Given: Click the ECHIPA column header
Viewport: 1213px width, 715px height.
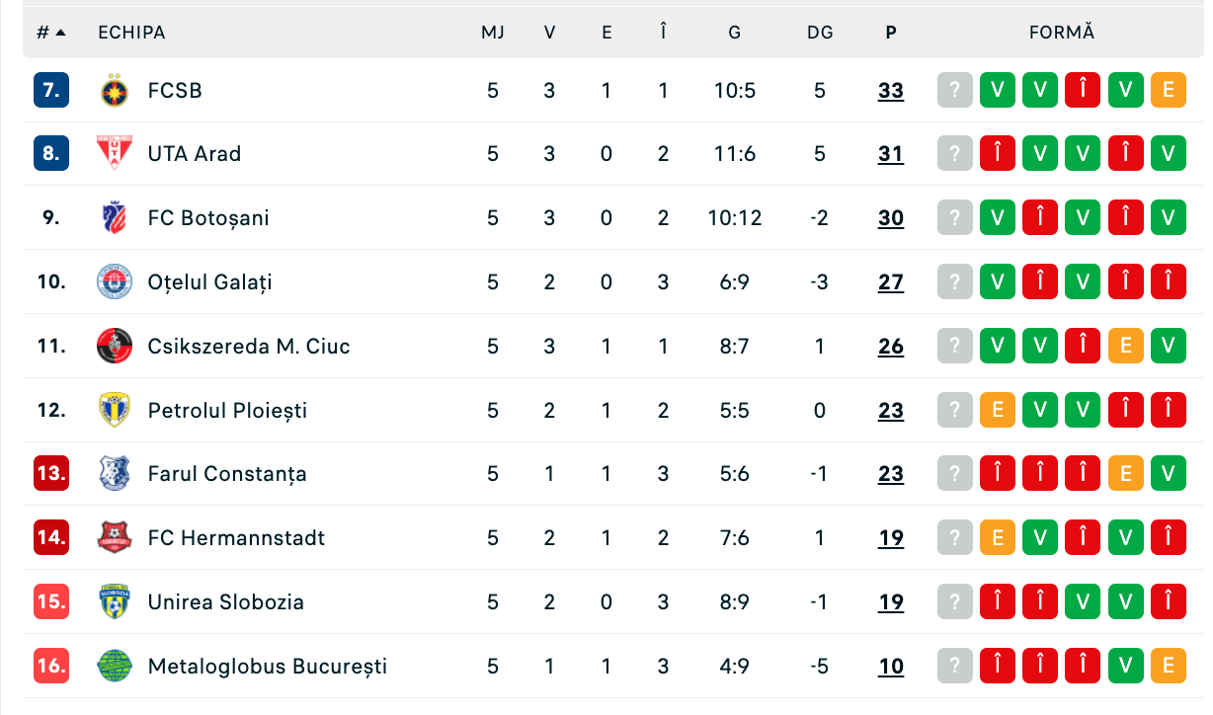Looking at the screenshot, I should point(131,33).
